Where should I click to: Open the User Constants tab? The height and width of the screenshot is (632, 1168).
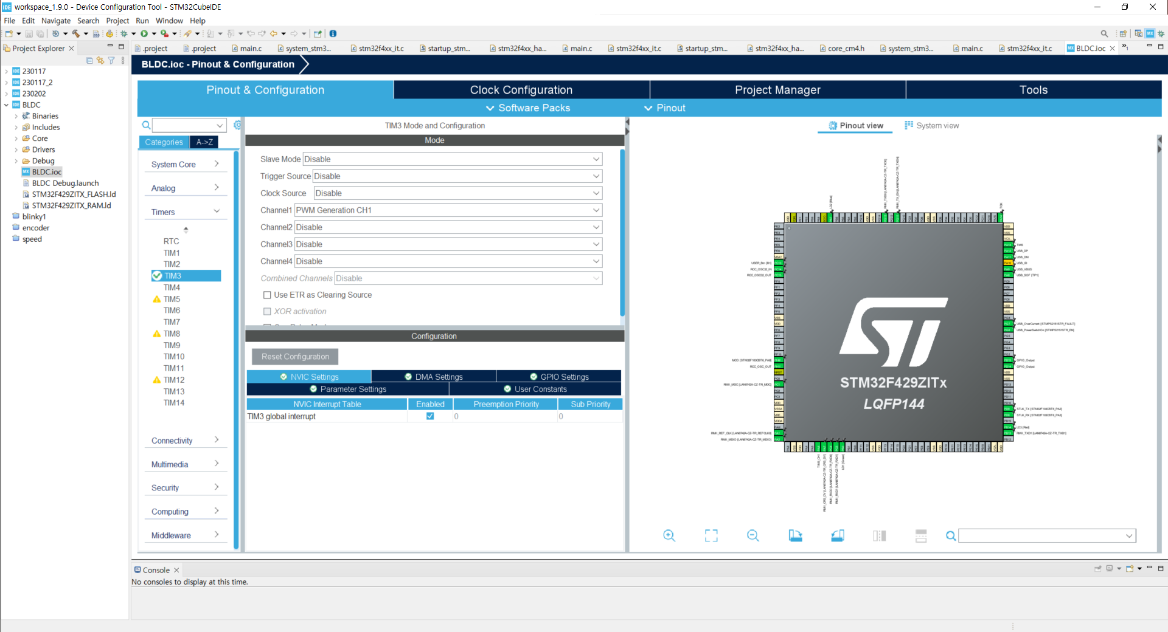pyautogui.click(x=535, y=389)
